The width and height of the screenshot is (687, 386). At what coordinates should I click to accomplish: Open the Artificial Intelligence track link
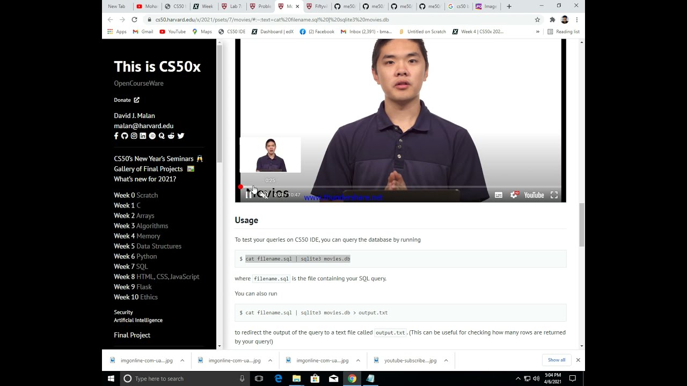pos(138,320)
